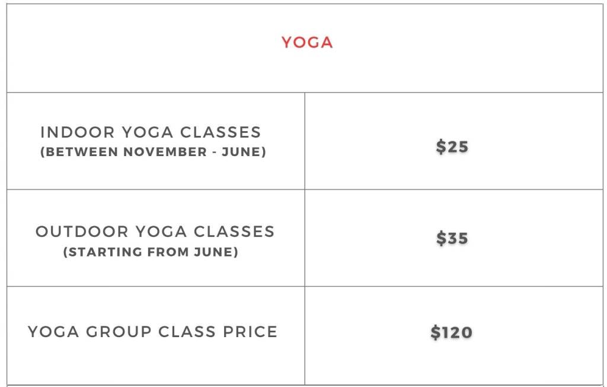
Task: Click the $120 group class price
Action: click(451, 332)
